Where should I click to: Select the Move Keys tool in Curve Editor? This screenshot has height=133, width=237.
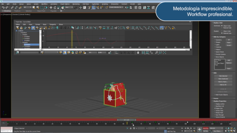coord(33,28)
